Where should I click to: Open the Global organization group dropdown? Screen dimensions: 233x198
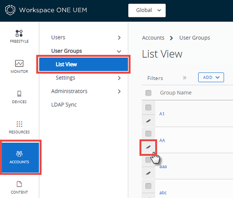pos(147,11)
